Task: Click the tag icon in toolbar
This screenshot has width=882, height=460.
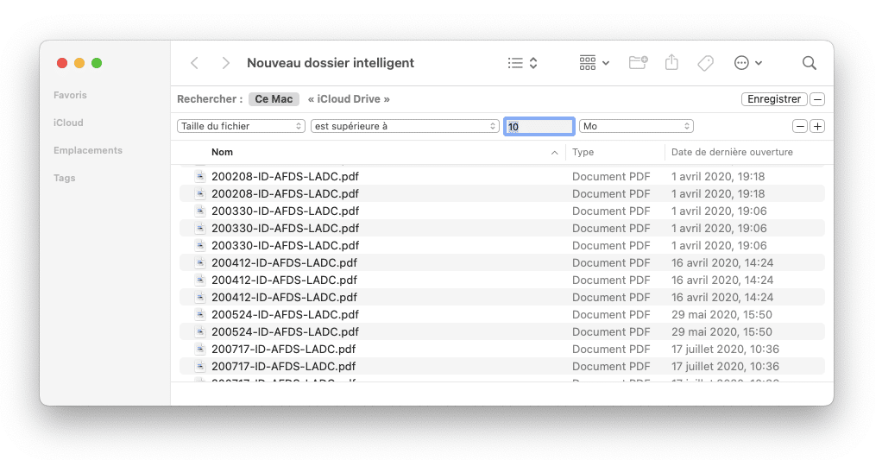Action: pos(705,63)
